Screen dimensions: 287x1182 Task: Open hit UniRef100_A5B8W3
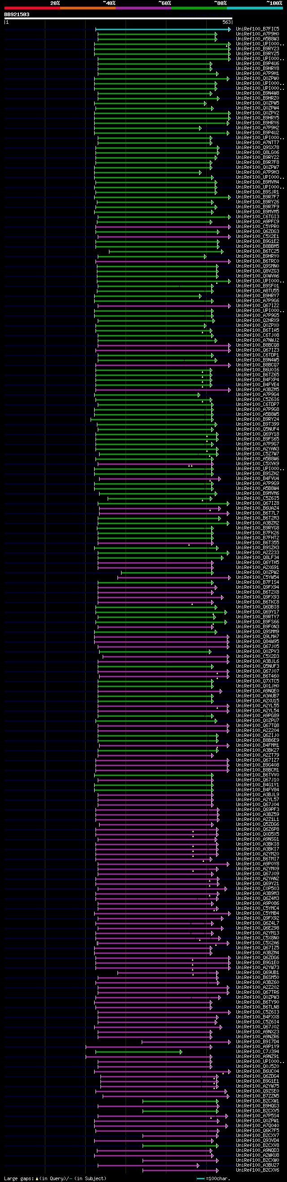[x=258, y=39]
